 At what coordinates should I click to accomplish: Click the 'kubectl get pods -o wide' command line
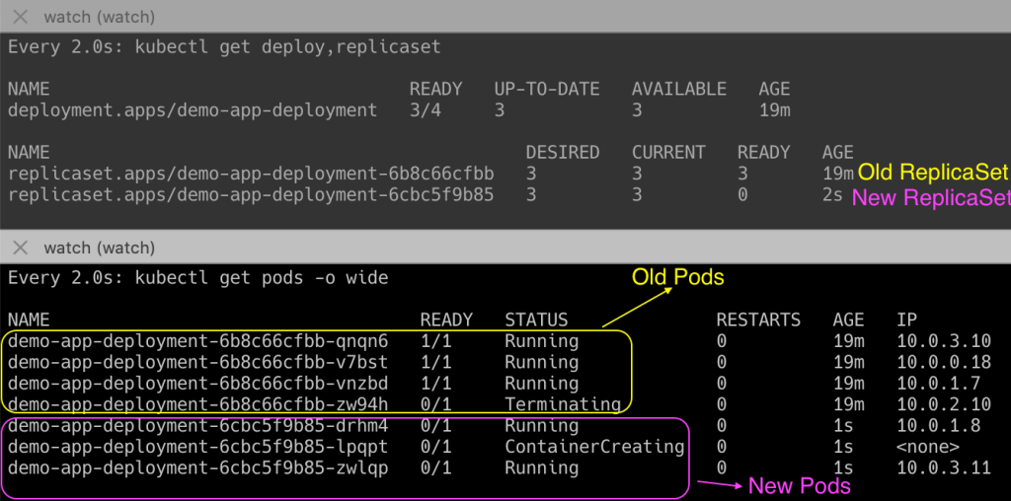[197, 278]
